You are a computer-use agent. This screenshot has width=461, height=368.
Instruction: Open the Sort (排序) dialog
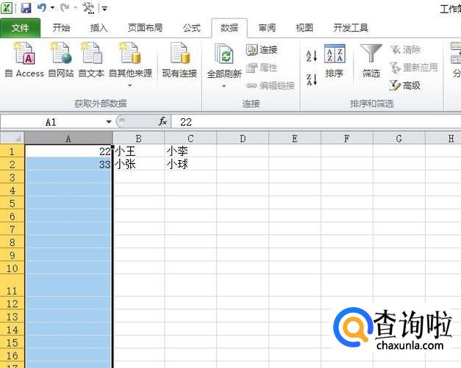(x=335, y=61)
